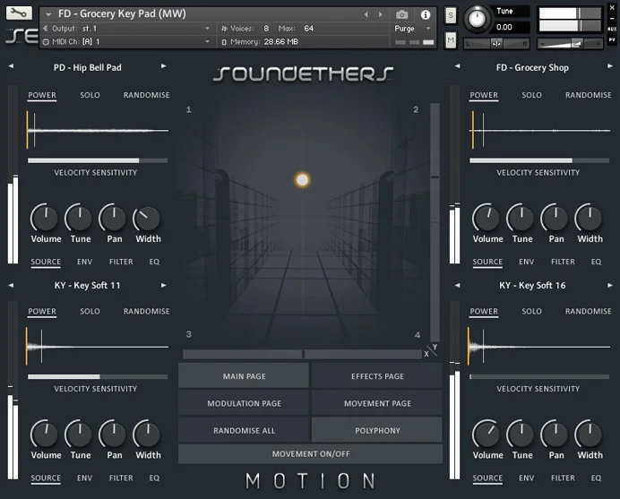Switch to ENV tab of KY - Key Soft 16
The height and width of the screenshot is (499, 620).
[x=526, y=478]
